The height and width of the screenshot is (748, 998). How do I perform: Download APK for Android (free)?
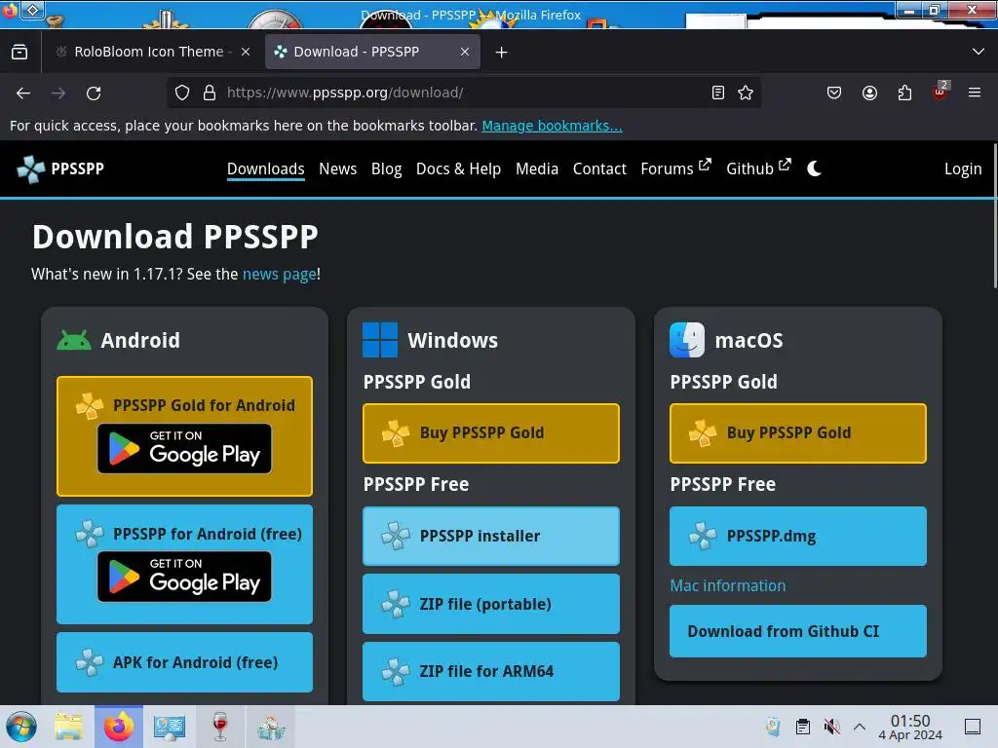[x=184, y=662]
